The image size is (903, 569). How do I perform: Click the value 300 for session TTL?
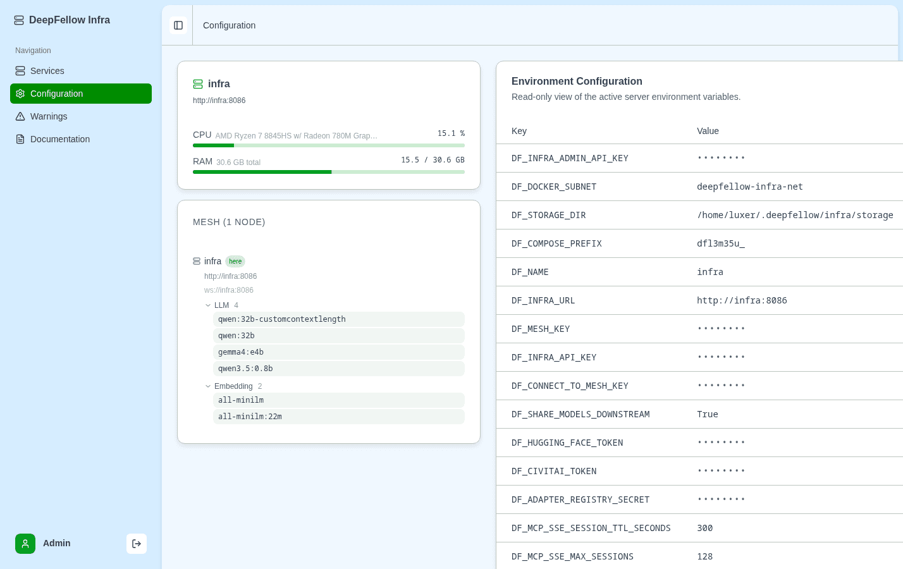[x=705, y=528]
